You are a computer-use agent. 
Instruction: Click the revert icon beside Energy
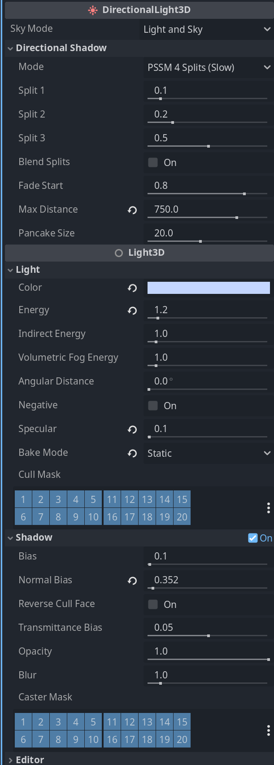(x=132, y=310)
